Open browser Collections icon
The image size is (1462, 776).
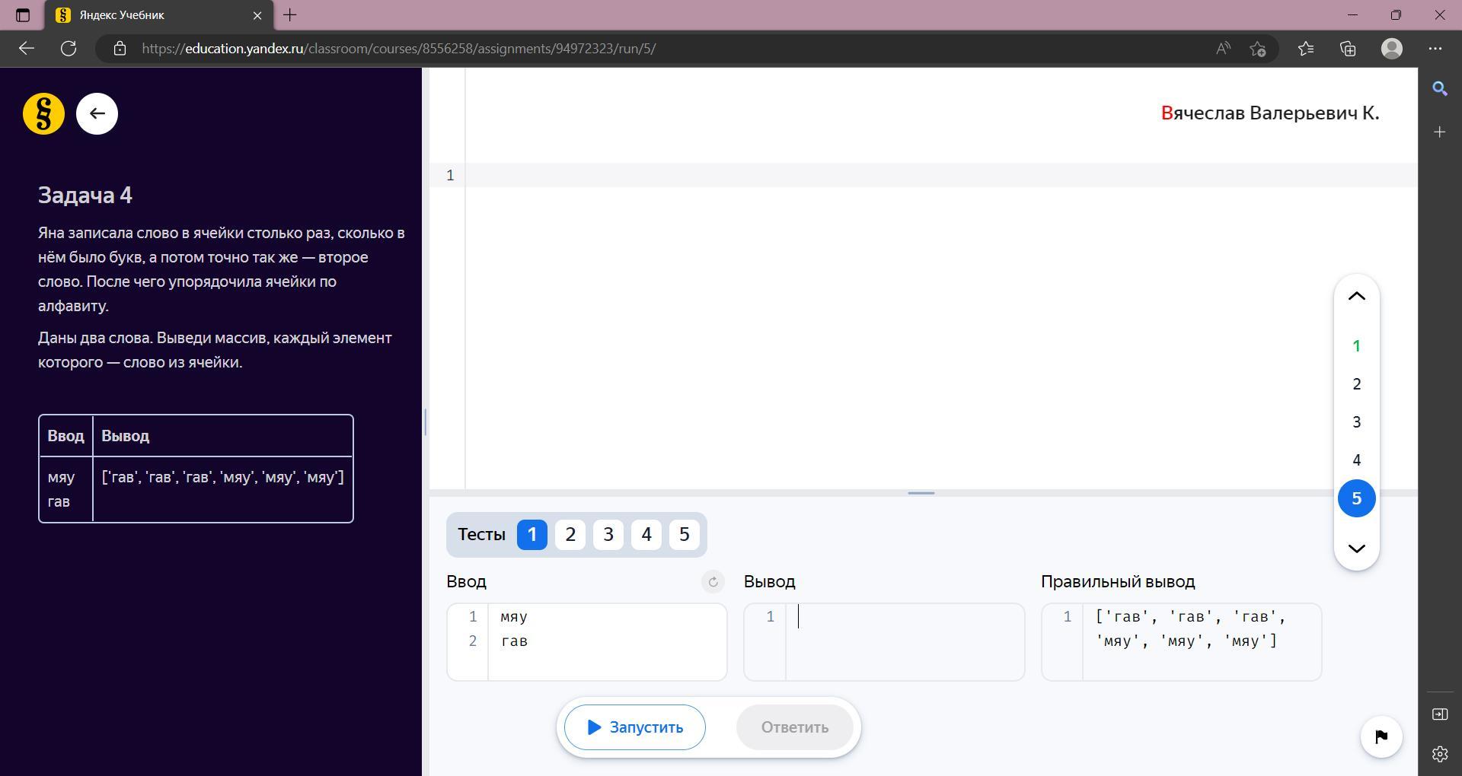click(x=1348, y=49)
